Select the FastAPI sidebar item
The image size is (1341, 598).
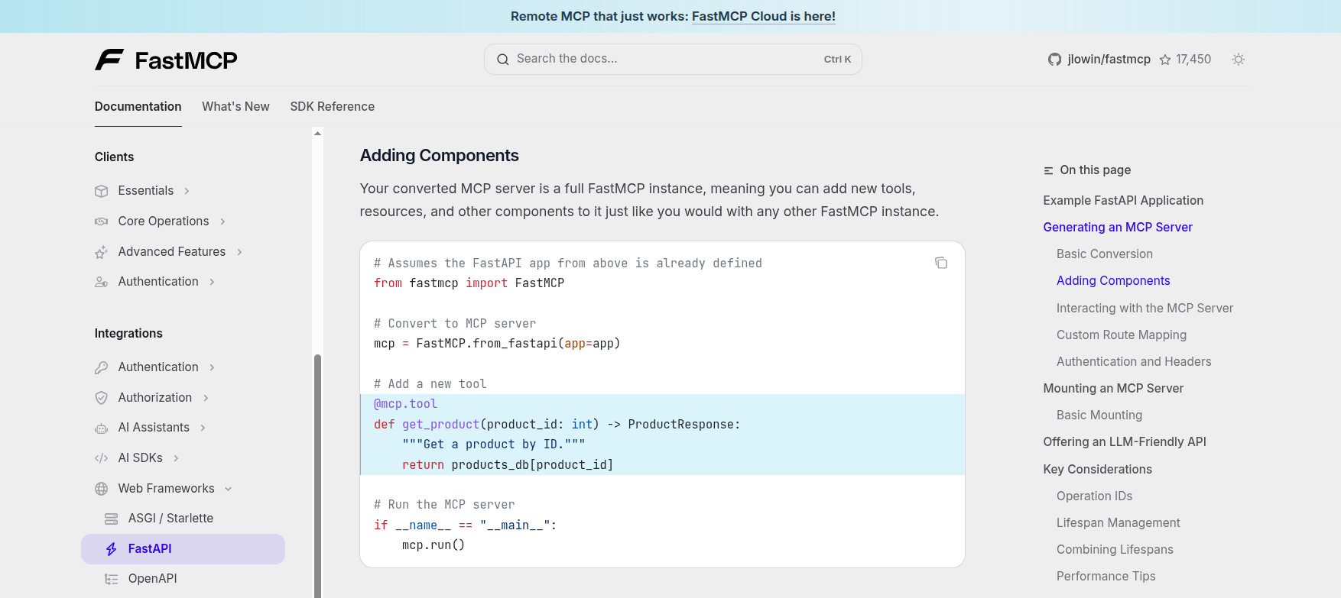[x=183, y=549]
